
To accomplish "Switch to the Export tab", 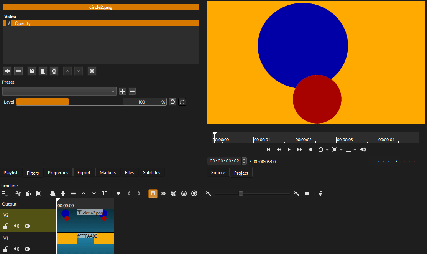I will [x=84, y=172].
